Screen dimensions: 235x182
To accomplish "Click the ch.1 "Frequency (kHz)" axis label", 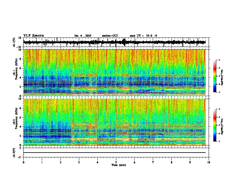I will (16, 69).
